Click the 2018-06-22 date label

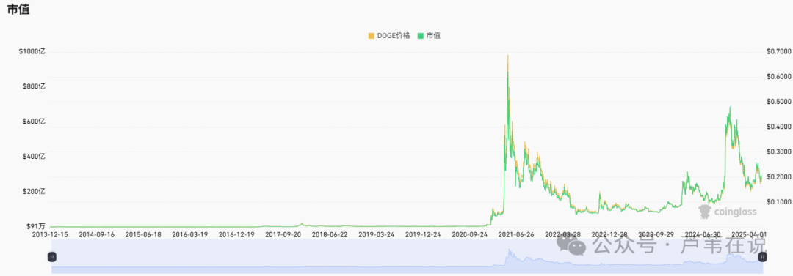[330, 234]
